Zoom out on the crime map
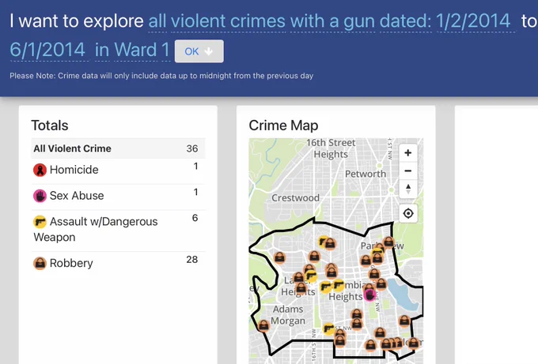Screen dimensions: 538x364 [x=408, y=171]
